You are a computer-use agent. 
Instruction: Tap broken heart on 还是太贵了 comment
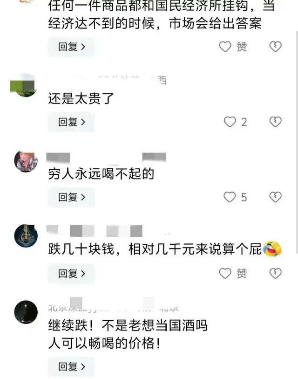[x=275, y=122]
